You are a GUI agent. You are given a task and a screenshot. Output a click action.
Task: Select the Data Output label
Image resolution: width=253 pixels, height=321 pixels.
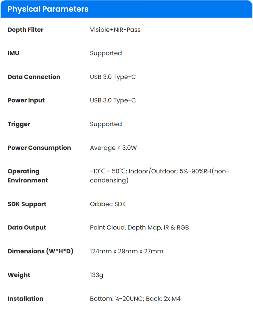(27, 228)
